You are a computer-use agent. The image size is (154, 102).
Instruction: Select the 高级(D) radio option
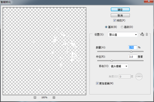tap(122, 27)
